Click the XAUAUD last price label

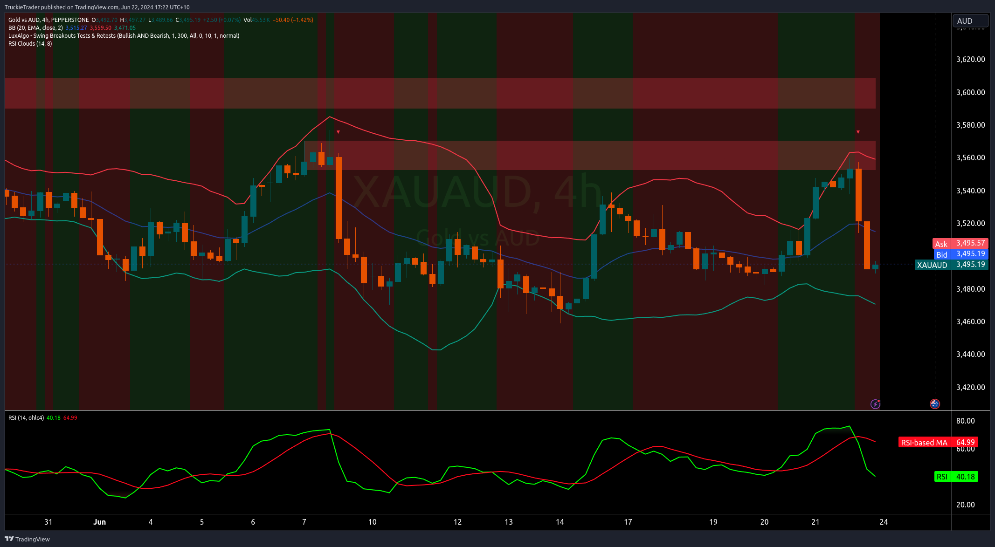pyautogui.click(x=951, y=265)
